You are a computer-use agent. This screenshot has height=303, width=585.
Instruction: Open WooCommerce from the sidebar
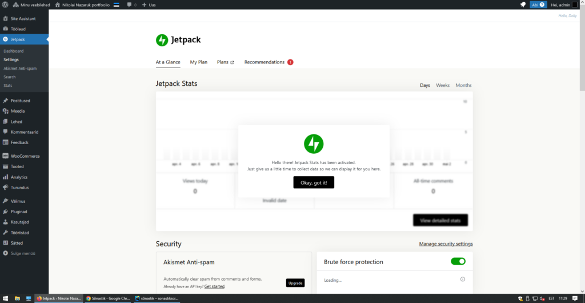pyautogui.click(x=25, y=156)
